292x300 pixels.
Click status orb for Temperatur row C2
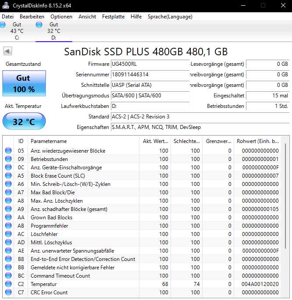[8, 284]
